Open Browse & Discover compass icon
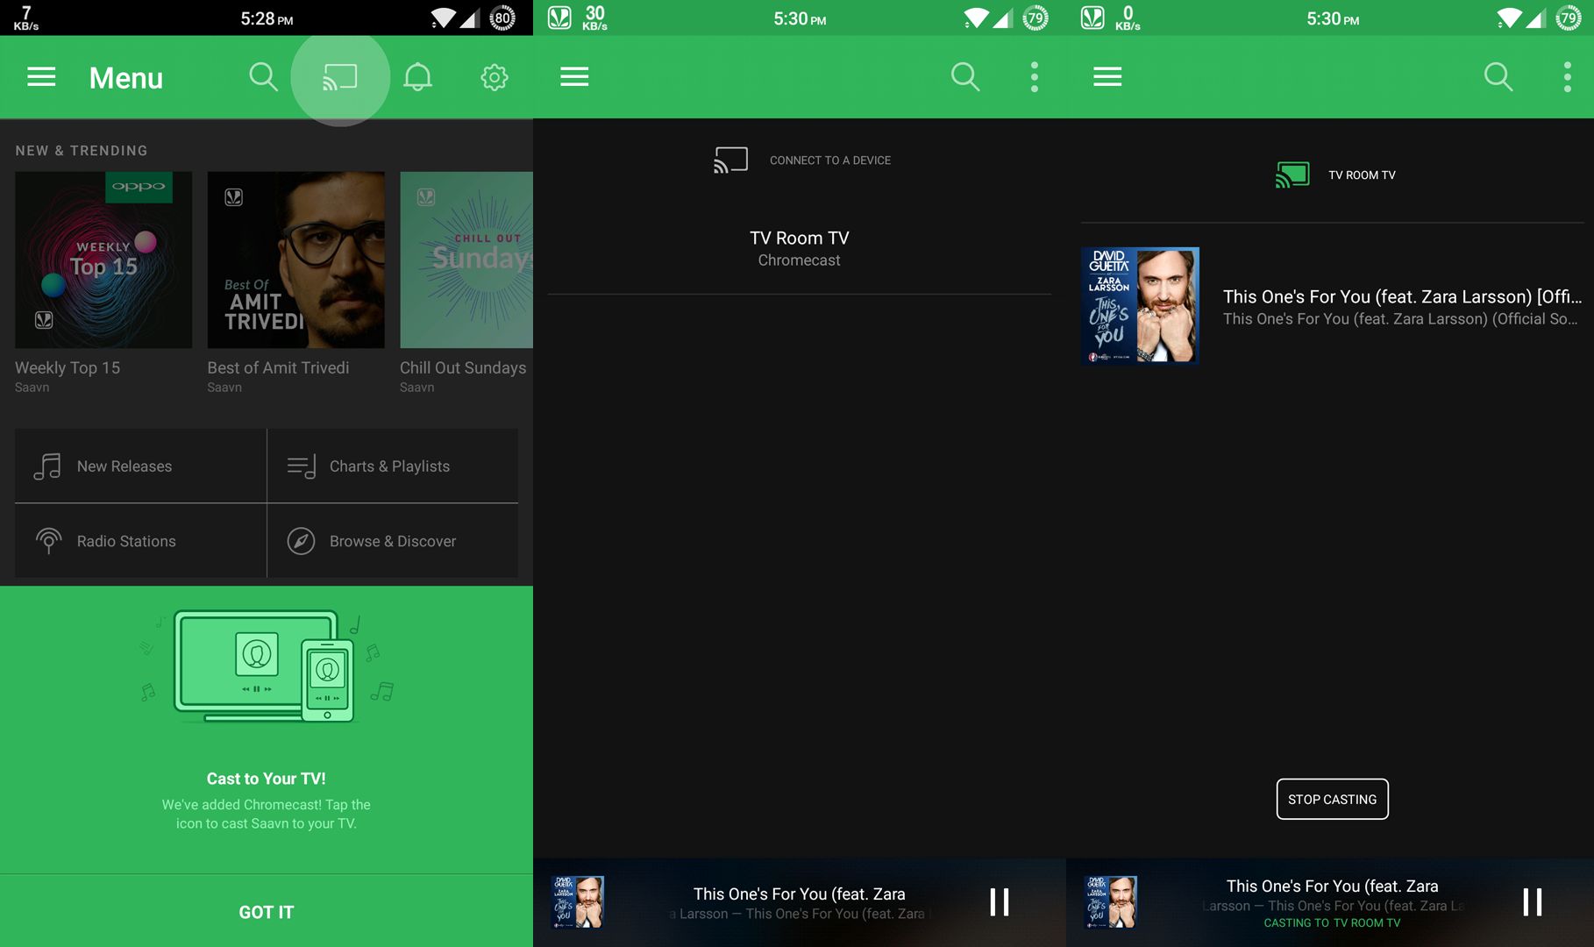 [x=301, y=541]
